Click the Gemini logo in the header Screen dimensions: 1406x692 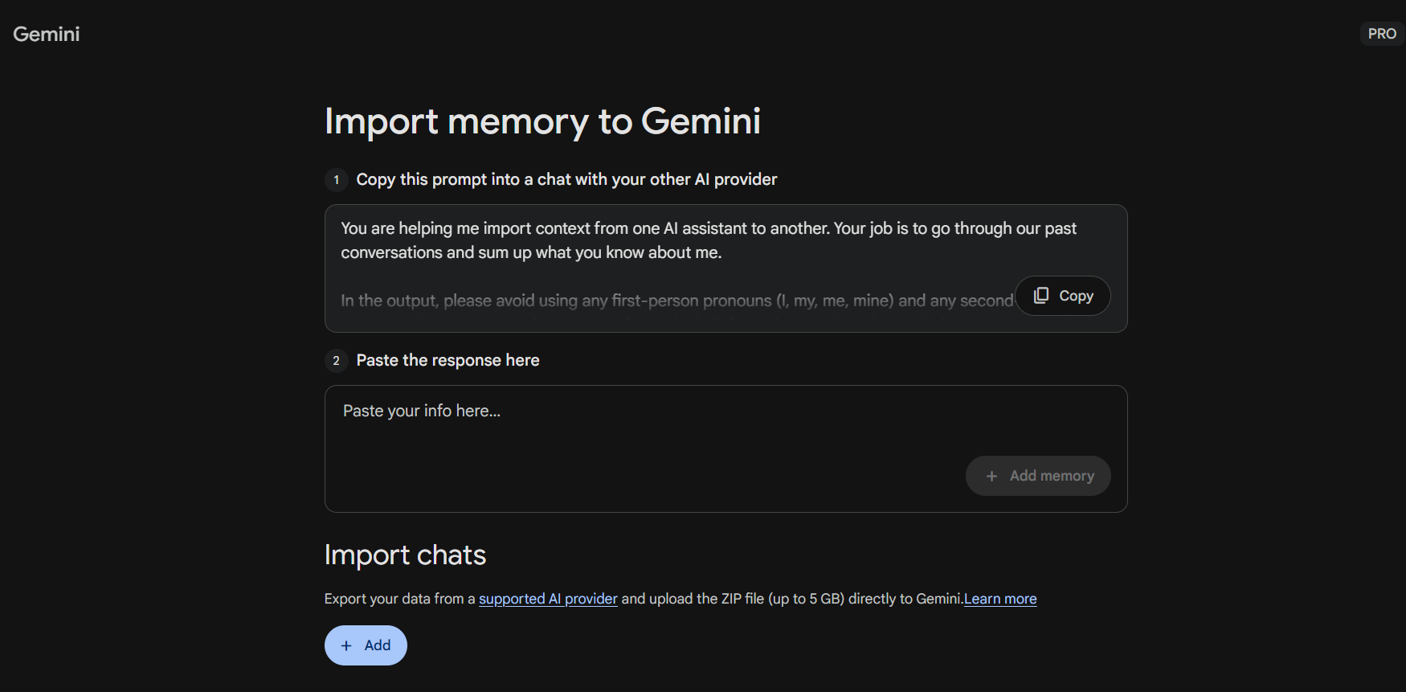tap(47, 34)
